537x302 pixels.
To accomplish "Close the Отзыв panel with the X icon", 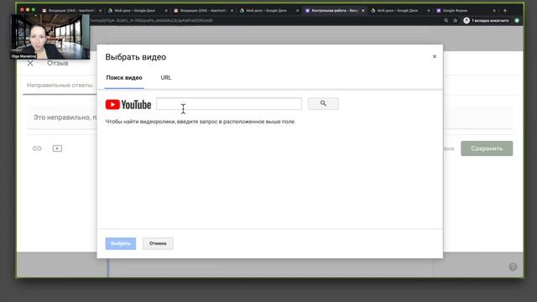I will pyautogui.click(x=30, y=63).
